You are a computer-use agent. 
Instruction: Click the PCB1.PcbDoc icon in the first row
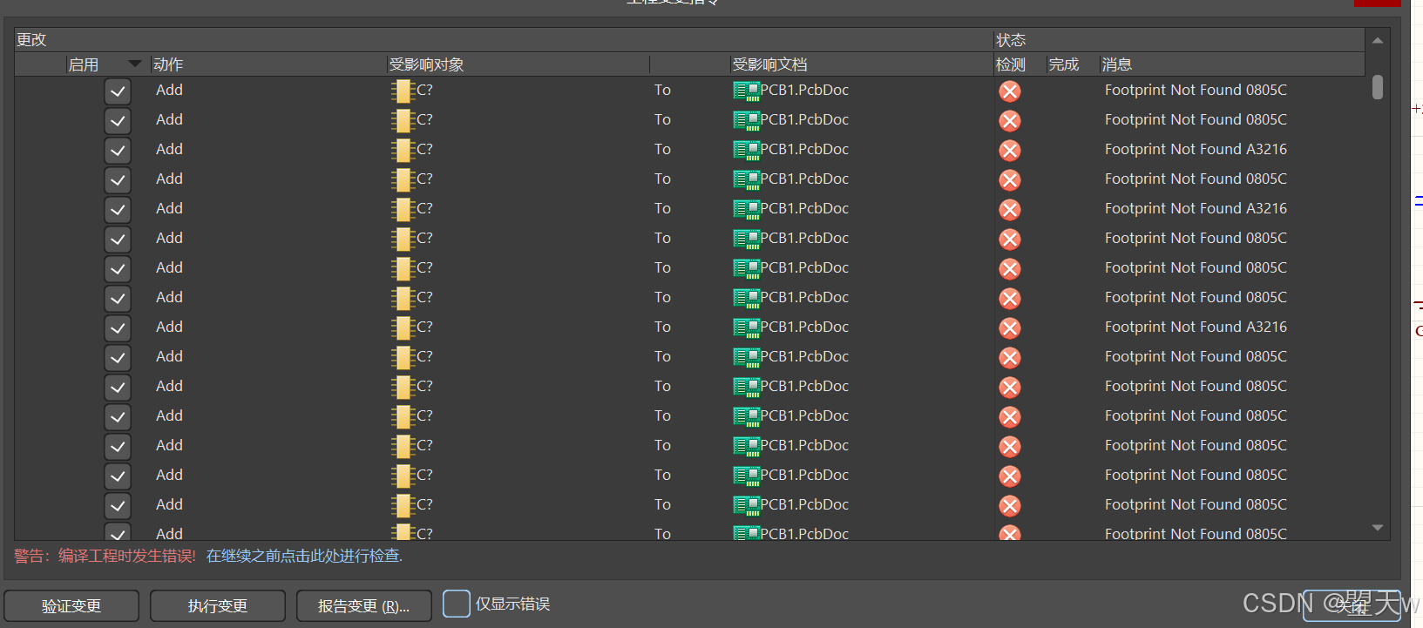(746, 91)
